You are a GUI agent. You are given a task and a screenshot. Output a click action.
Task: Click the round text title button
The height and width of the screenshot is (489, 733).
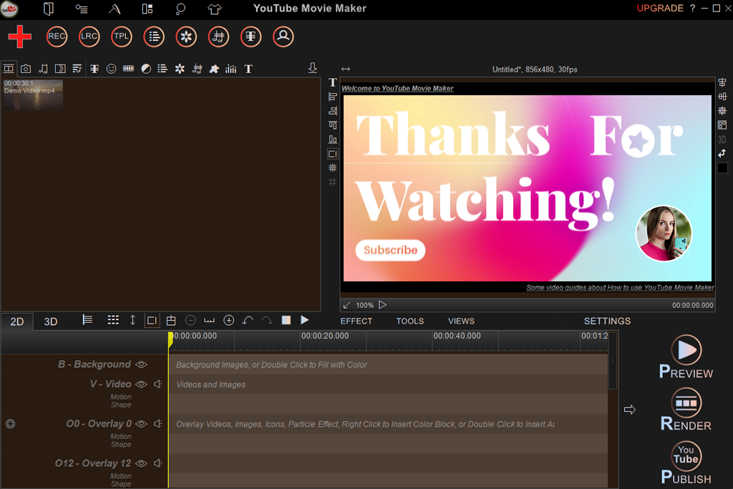[251, 37]
